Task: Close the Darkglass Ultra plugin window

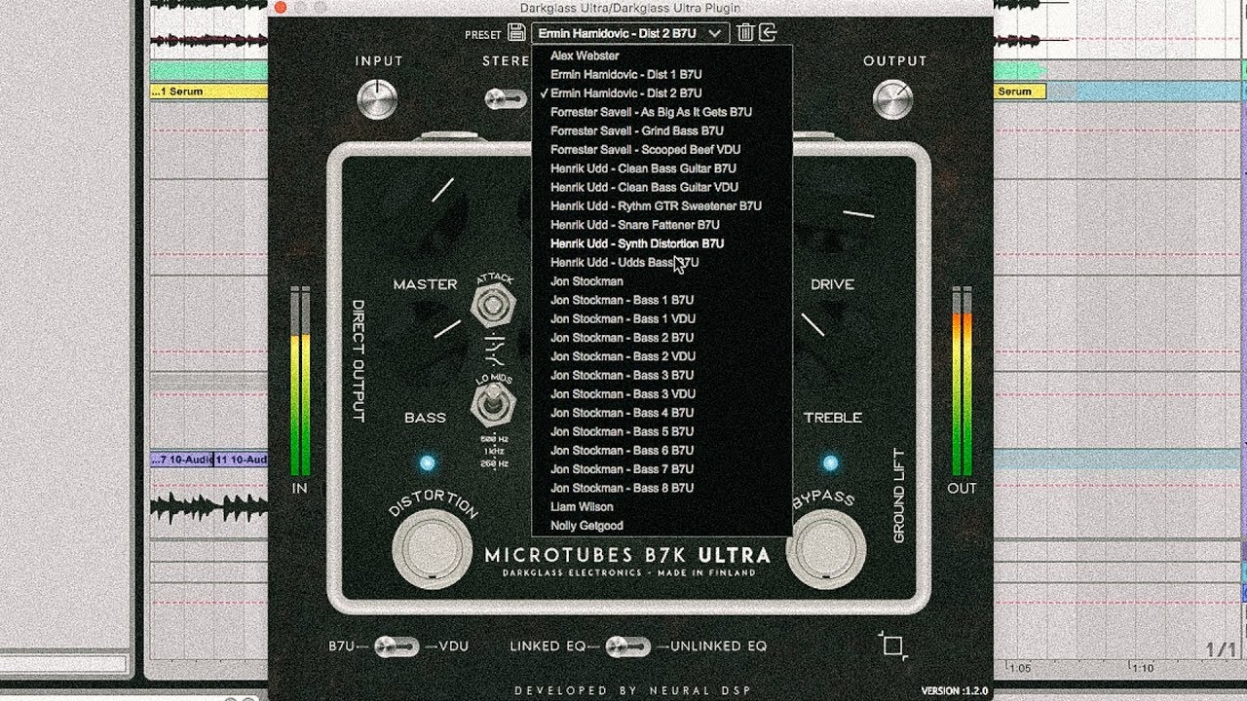Action: tap(280, 8)
